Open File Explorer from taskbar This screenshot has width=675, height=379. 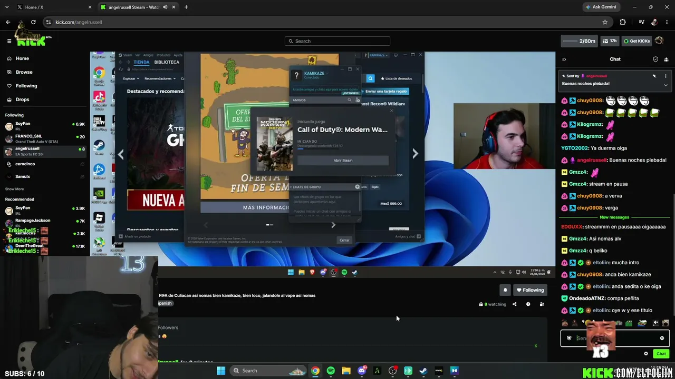click(346, 371)
